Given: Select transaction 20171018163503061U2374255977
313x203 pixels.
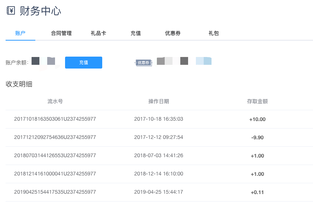Looking at the screenshot, I should pyautogui.click(x=55, y=119).
